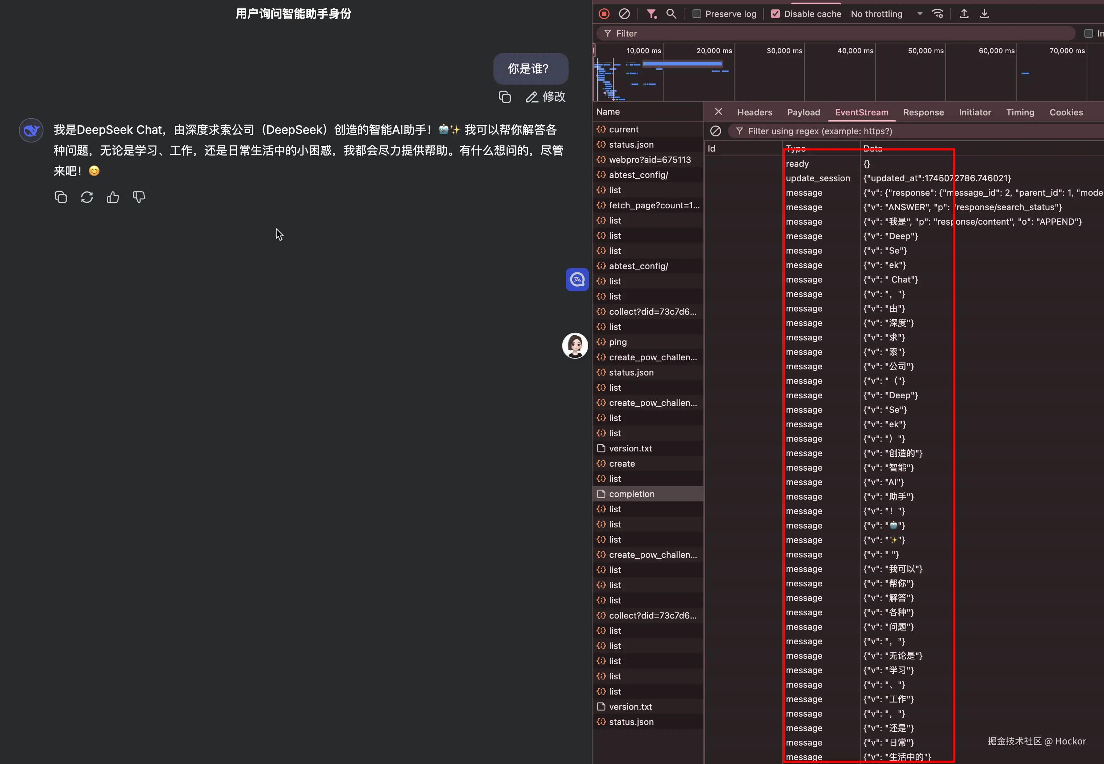Regenerate the DeepSeek response

87,197
